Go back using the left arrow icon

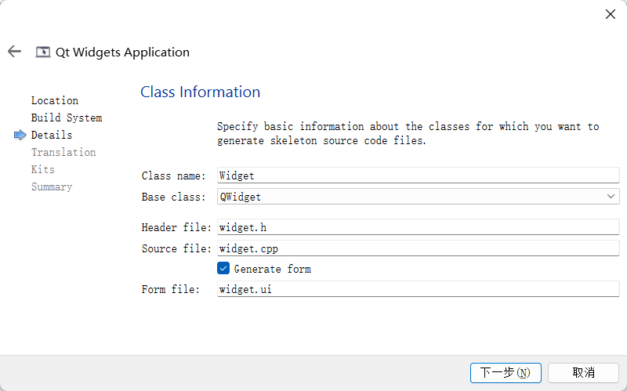click(x=14, y=51)
